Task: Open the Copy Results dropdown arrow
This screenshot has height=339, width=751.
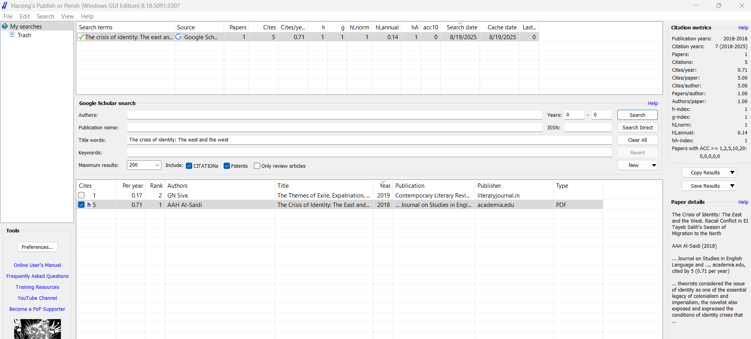Action: (x=732, y=172)
